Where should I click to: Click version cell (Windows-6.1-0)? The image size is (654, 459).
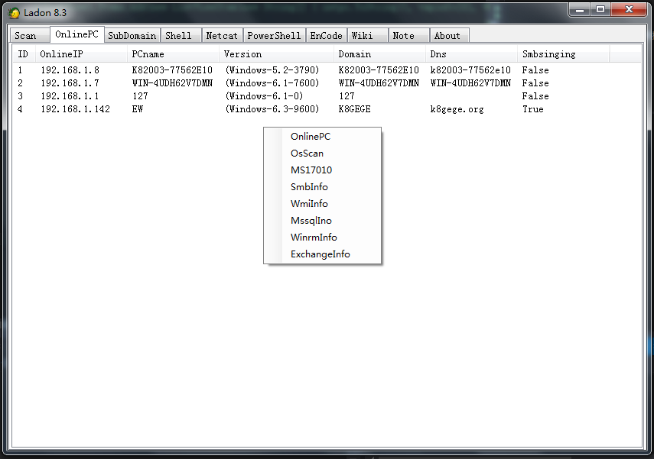point(264,96)
